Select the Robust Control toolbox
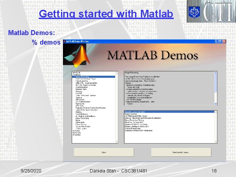 [81, 125]
